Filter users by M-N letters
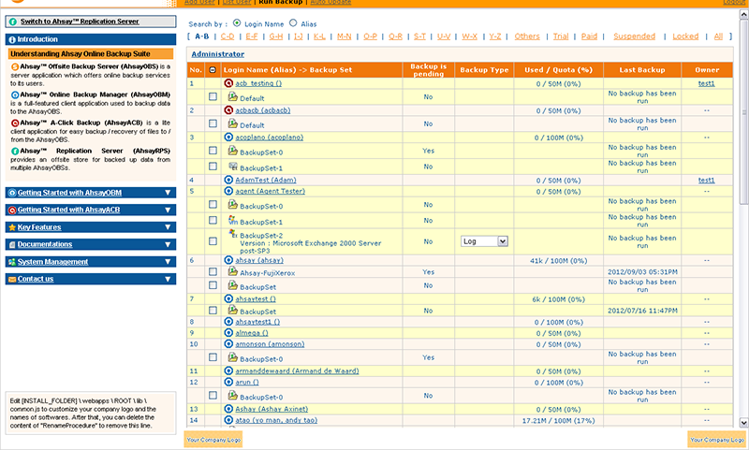The image size is (749, 450). (x=344, y=36)
